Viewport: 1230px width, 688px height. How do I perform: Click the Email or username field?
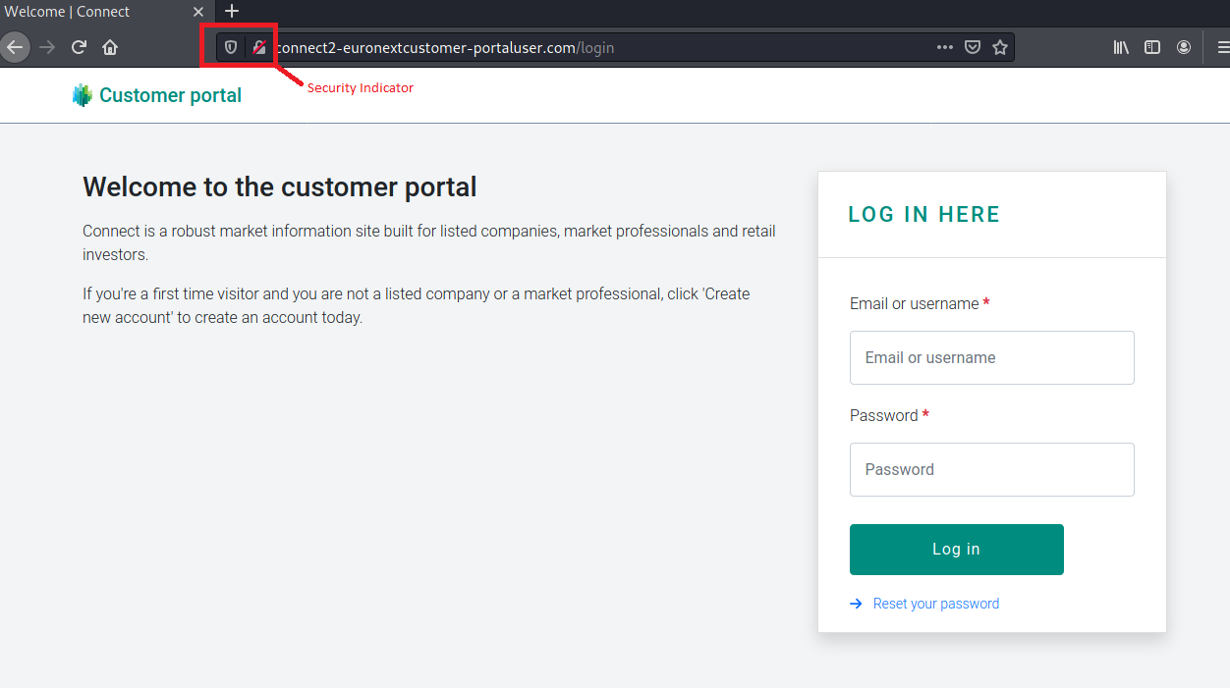click(x=992, y=357)
